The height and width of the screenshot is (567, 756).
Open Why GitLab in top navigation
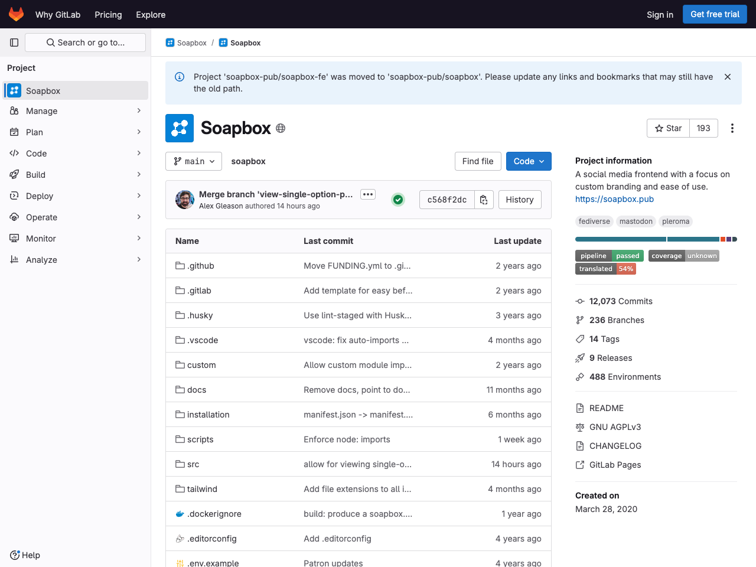pos(58,15)
